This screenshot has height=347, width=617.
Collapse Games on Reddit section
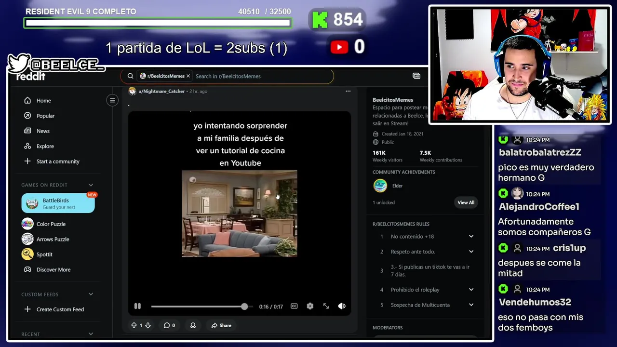91,185
